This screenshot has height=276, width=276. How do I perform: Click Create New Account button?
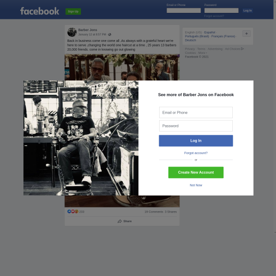coord(196,172)
